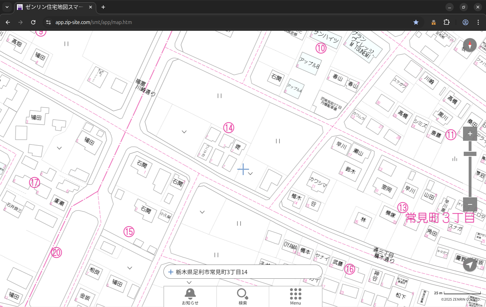Screen dimensions: 486x307
Task: Open the browser extensions puzzle icon
Action: tap(446, 22)
